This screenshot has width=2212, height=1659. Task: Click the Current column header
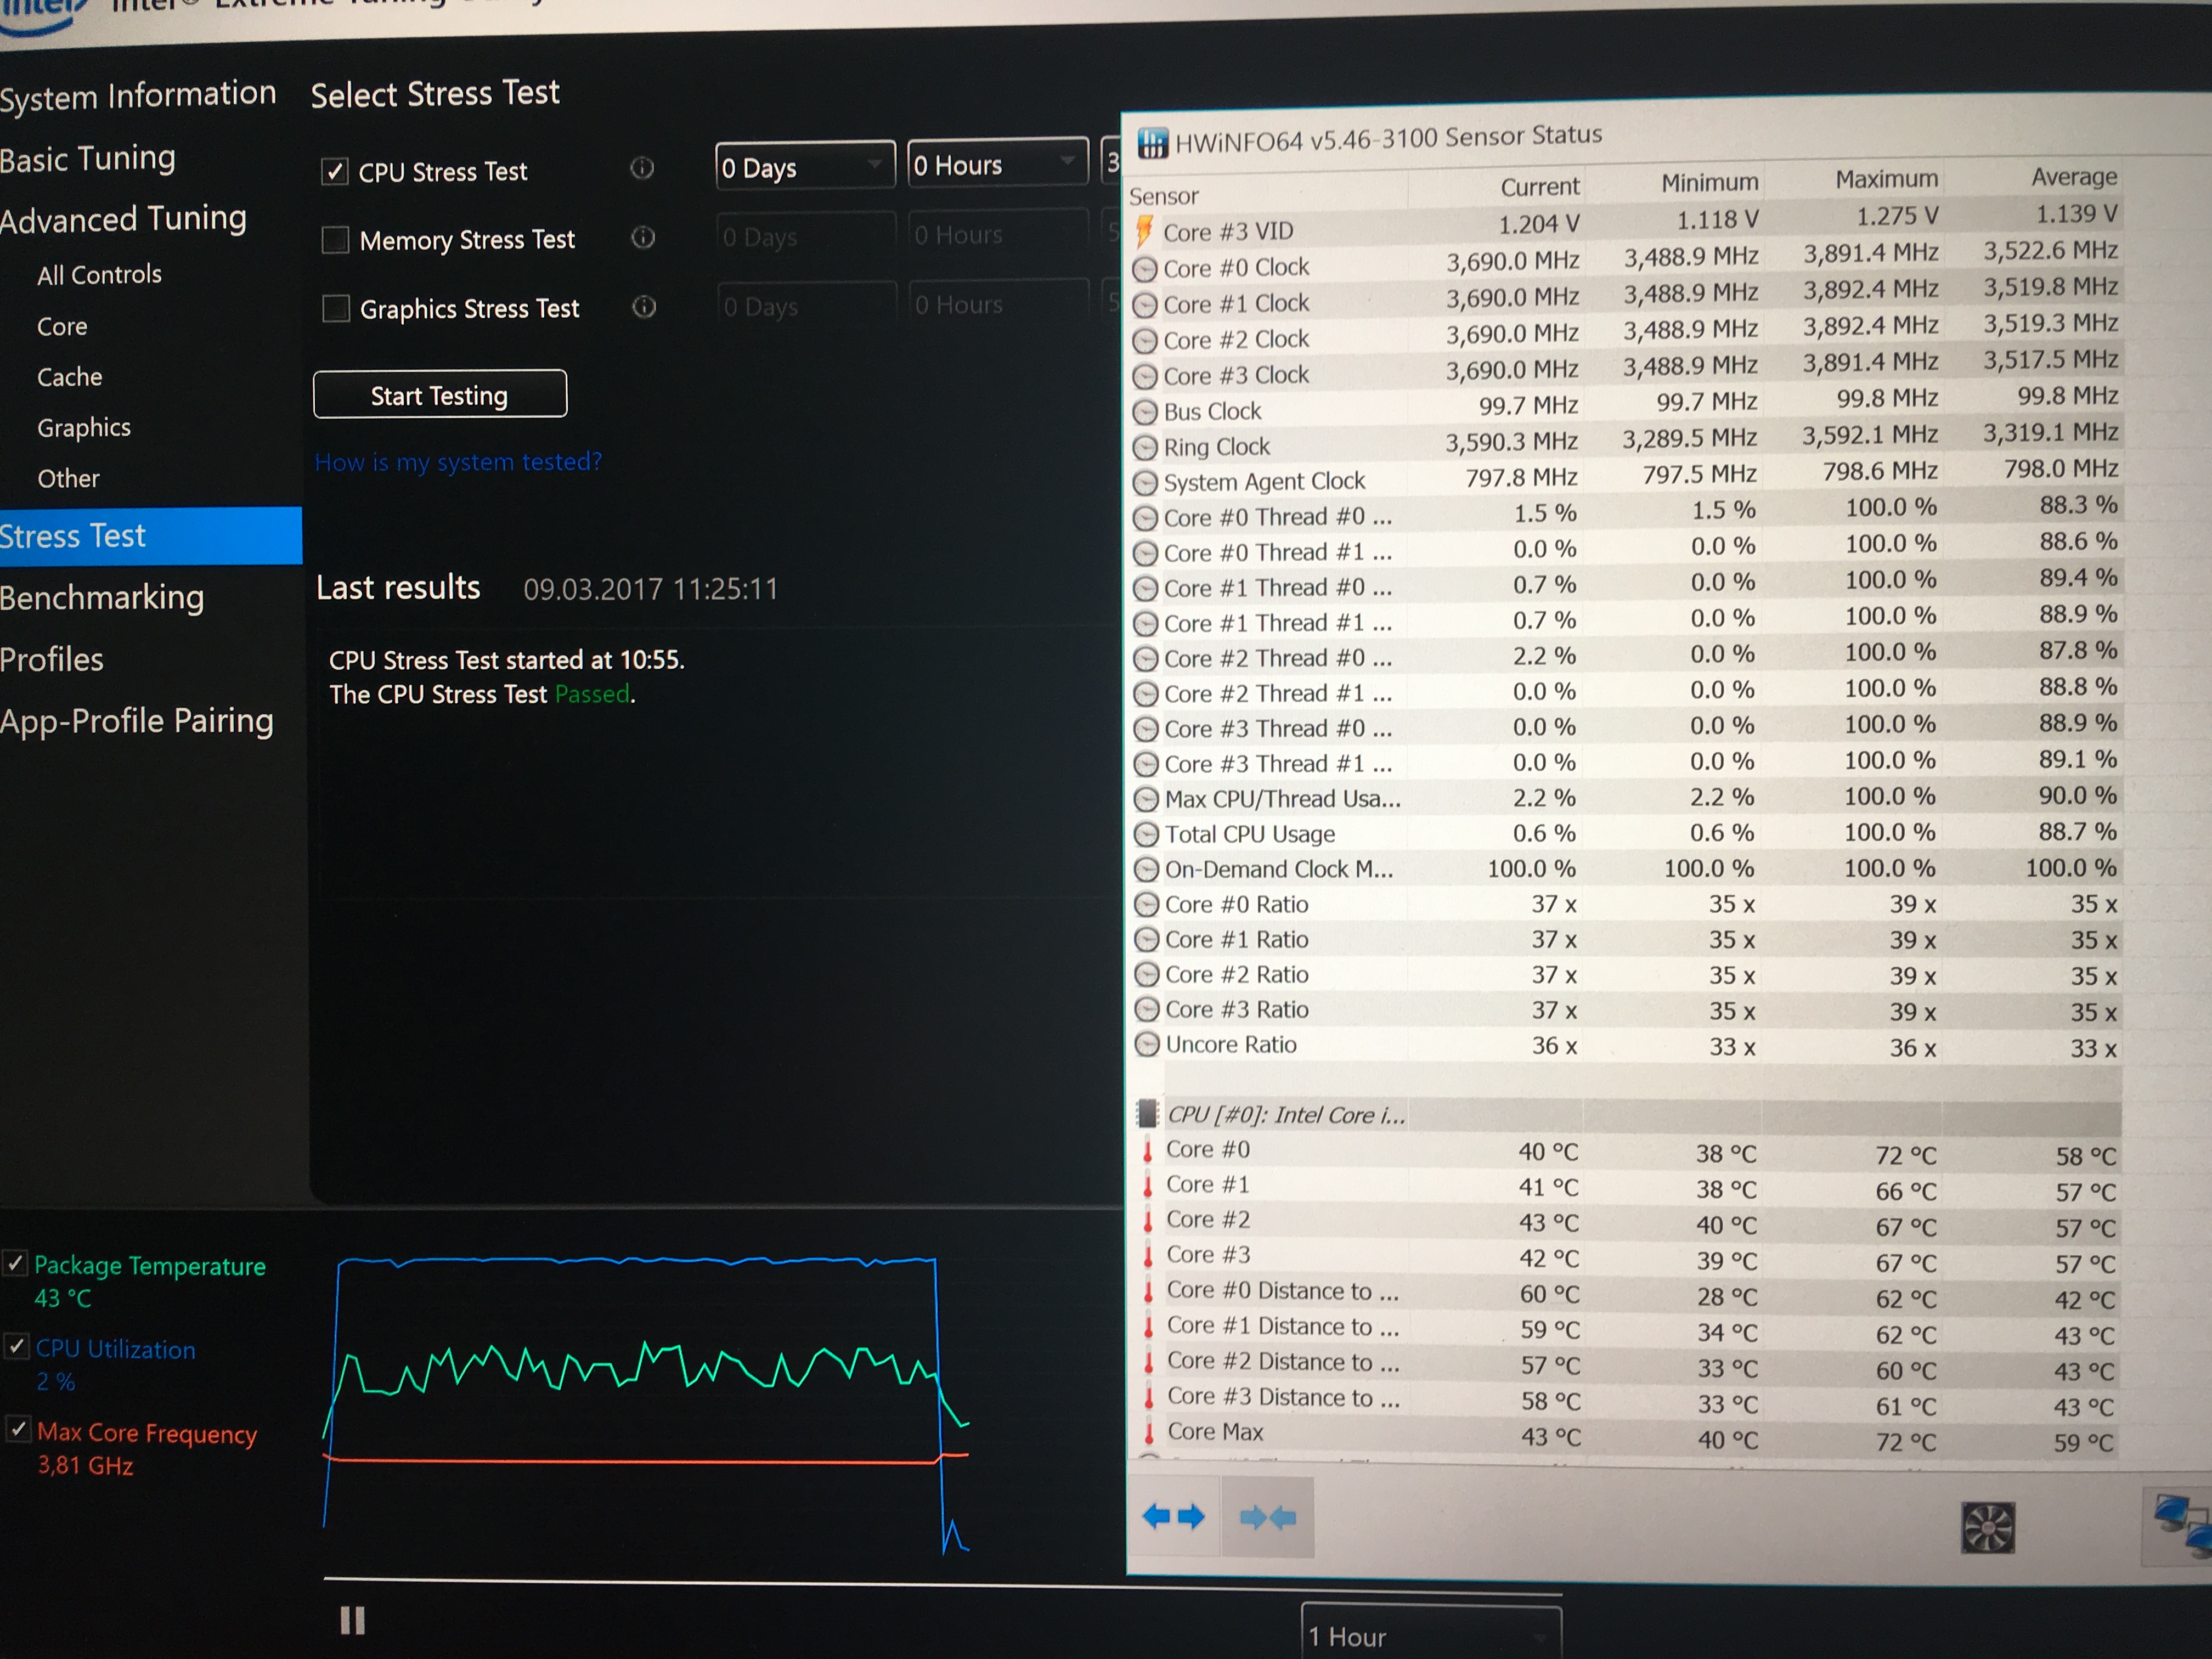pyautogui.click(x=1540, y=187)
